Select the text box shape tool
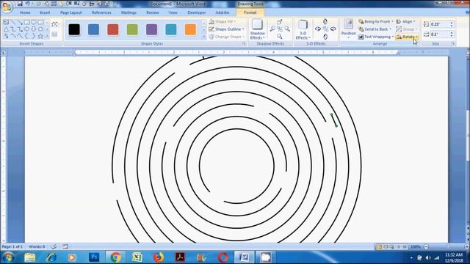This screenshot has height=264, width=470. point(6,22)
